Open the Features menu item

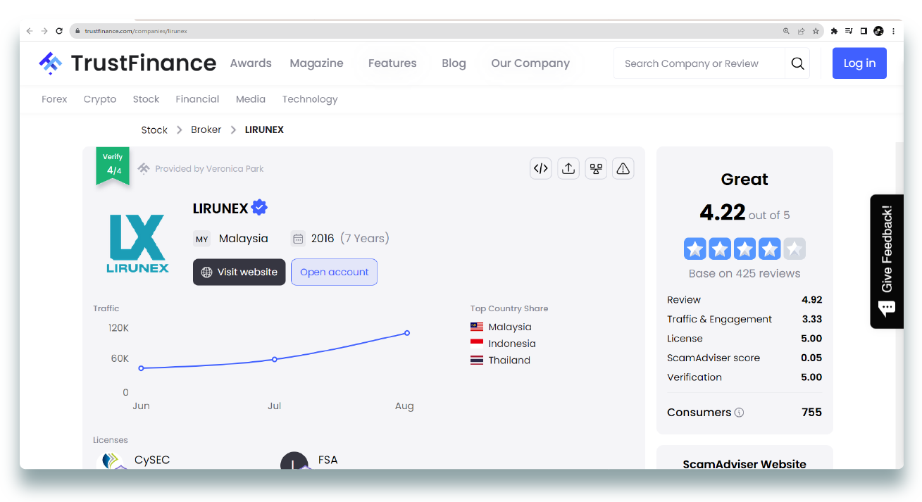click(x=392, y=63)
